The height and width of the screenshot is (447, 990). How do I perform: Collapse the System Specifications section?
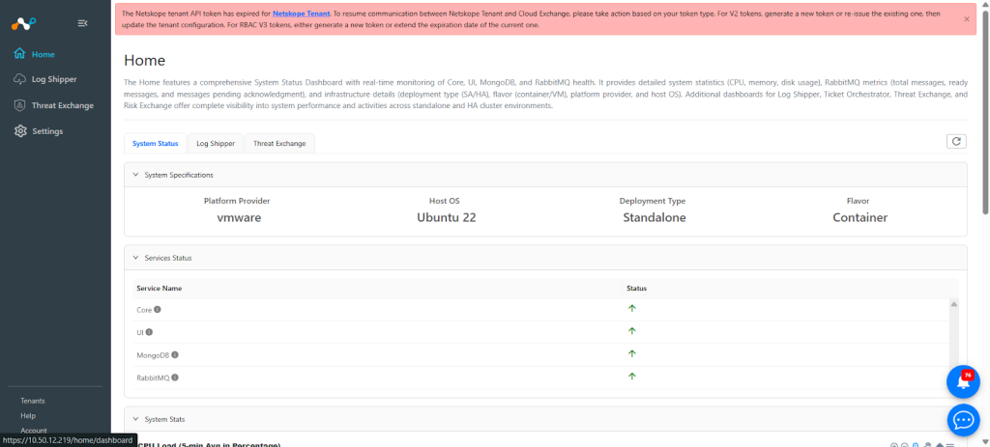[135, 175]
